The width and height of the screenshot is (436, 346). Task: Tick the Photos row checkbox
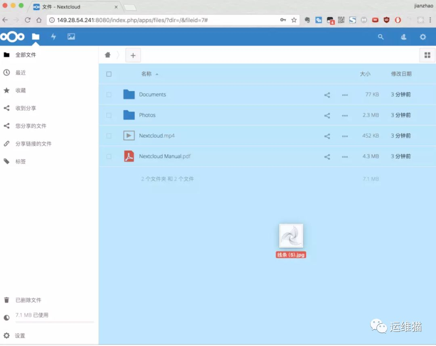click(109, 115)
